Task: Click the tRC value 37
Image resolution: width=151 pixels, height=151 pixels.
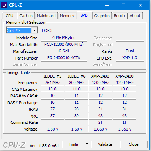Action: tap(52, 116)
